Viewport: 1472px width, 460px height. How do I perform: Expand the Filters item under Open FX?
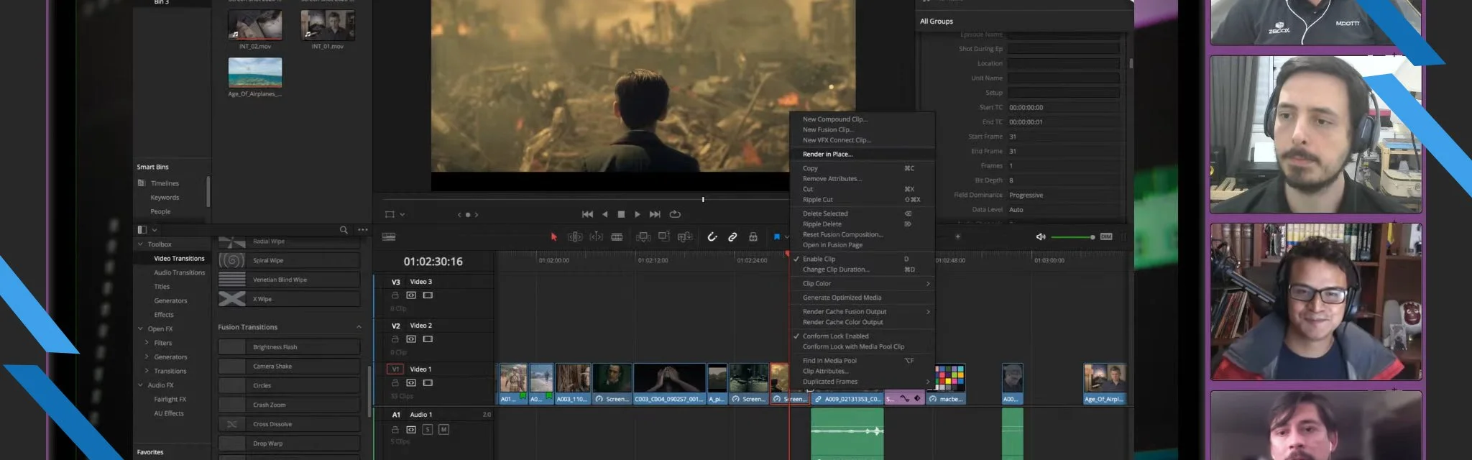tap(147, 343)
